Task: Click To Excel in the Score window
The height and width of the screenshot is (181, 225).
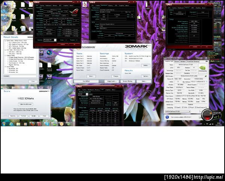Action: [x=23, y=116]
